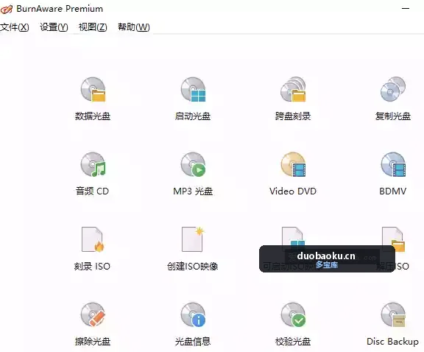Launch the BDMV blu-ray tool
424x352 pixels.
(x=393, y=174)
